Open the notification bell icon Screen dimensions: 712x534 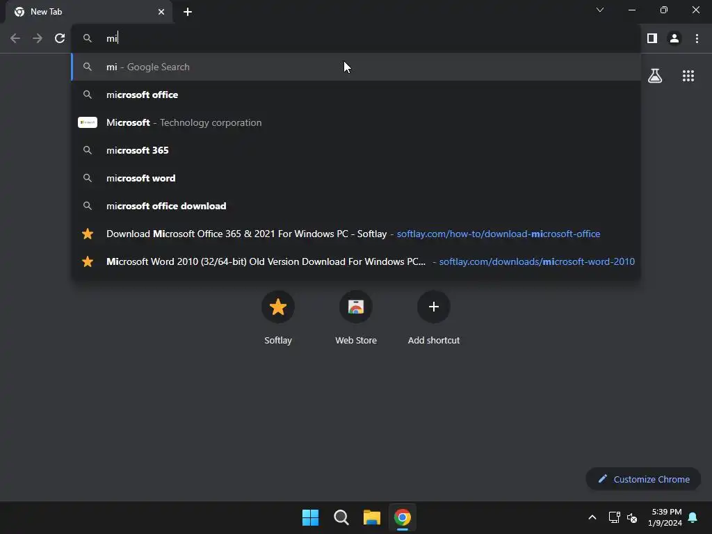[x=693, y=517]
